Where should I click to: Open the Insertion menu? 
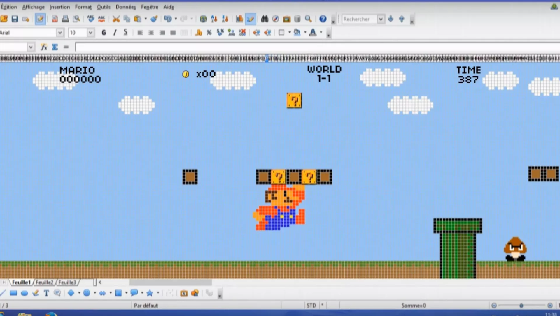click(x=60, y=7)
